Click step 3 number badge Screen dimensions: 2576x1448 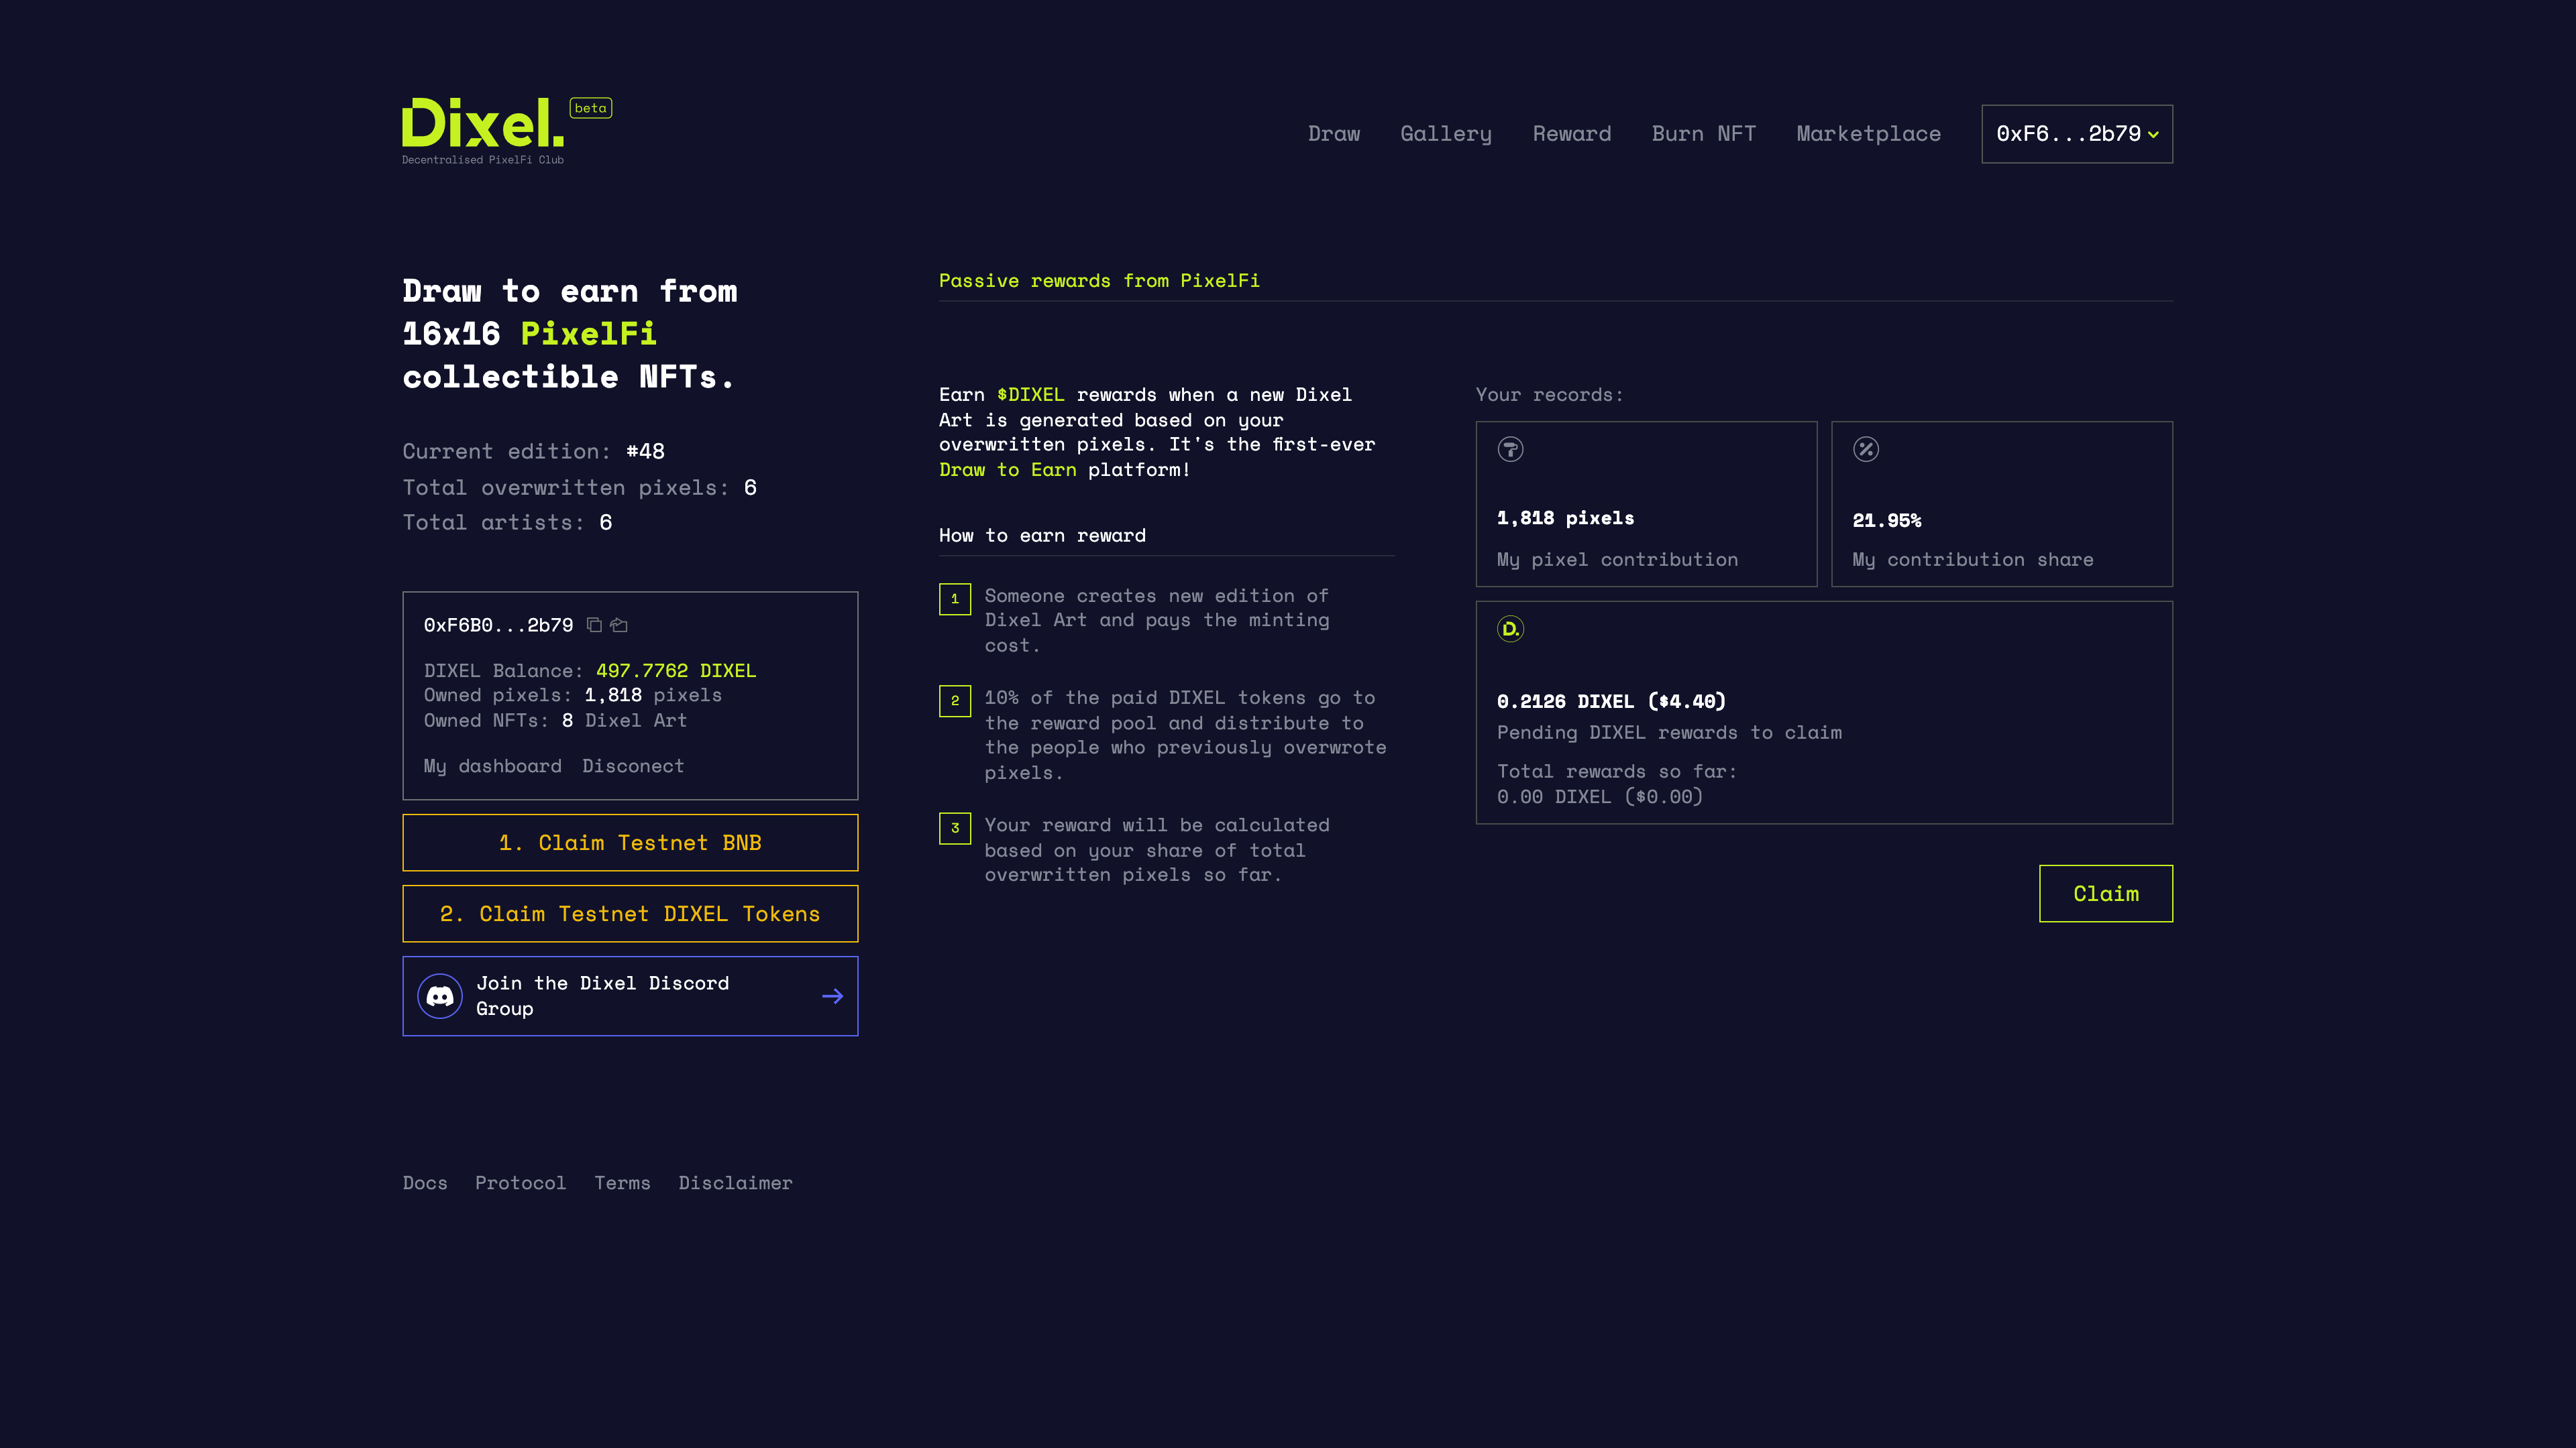[x=955, y=827]
